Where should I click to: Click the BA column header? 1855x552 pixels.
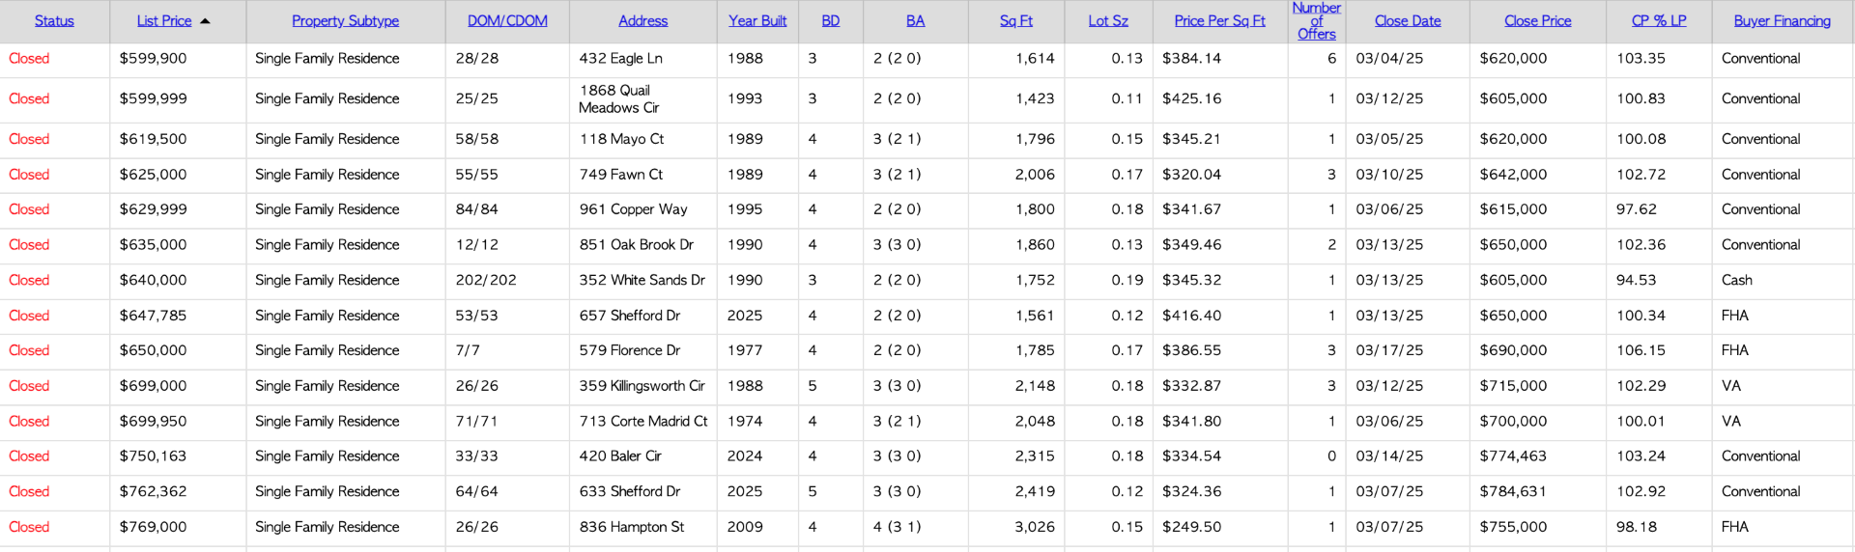(915, 21)
